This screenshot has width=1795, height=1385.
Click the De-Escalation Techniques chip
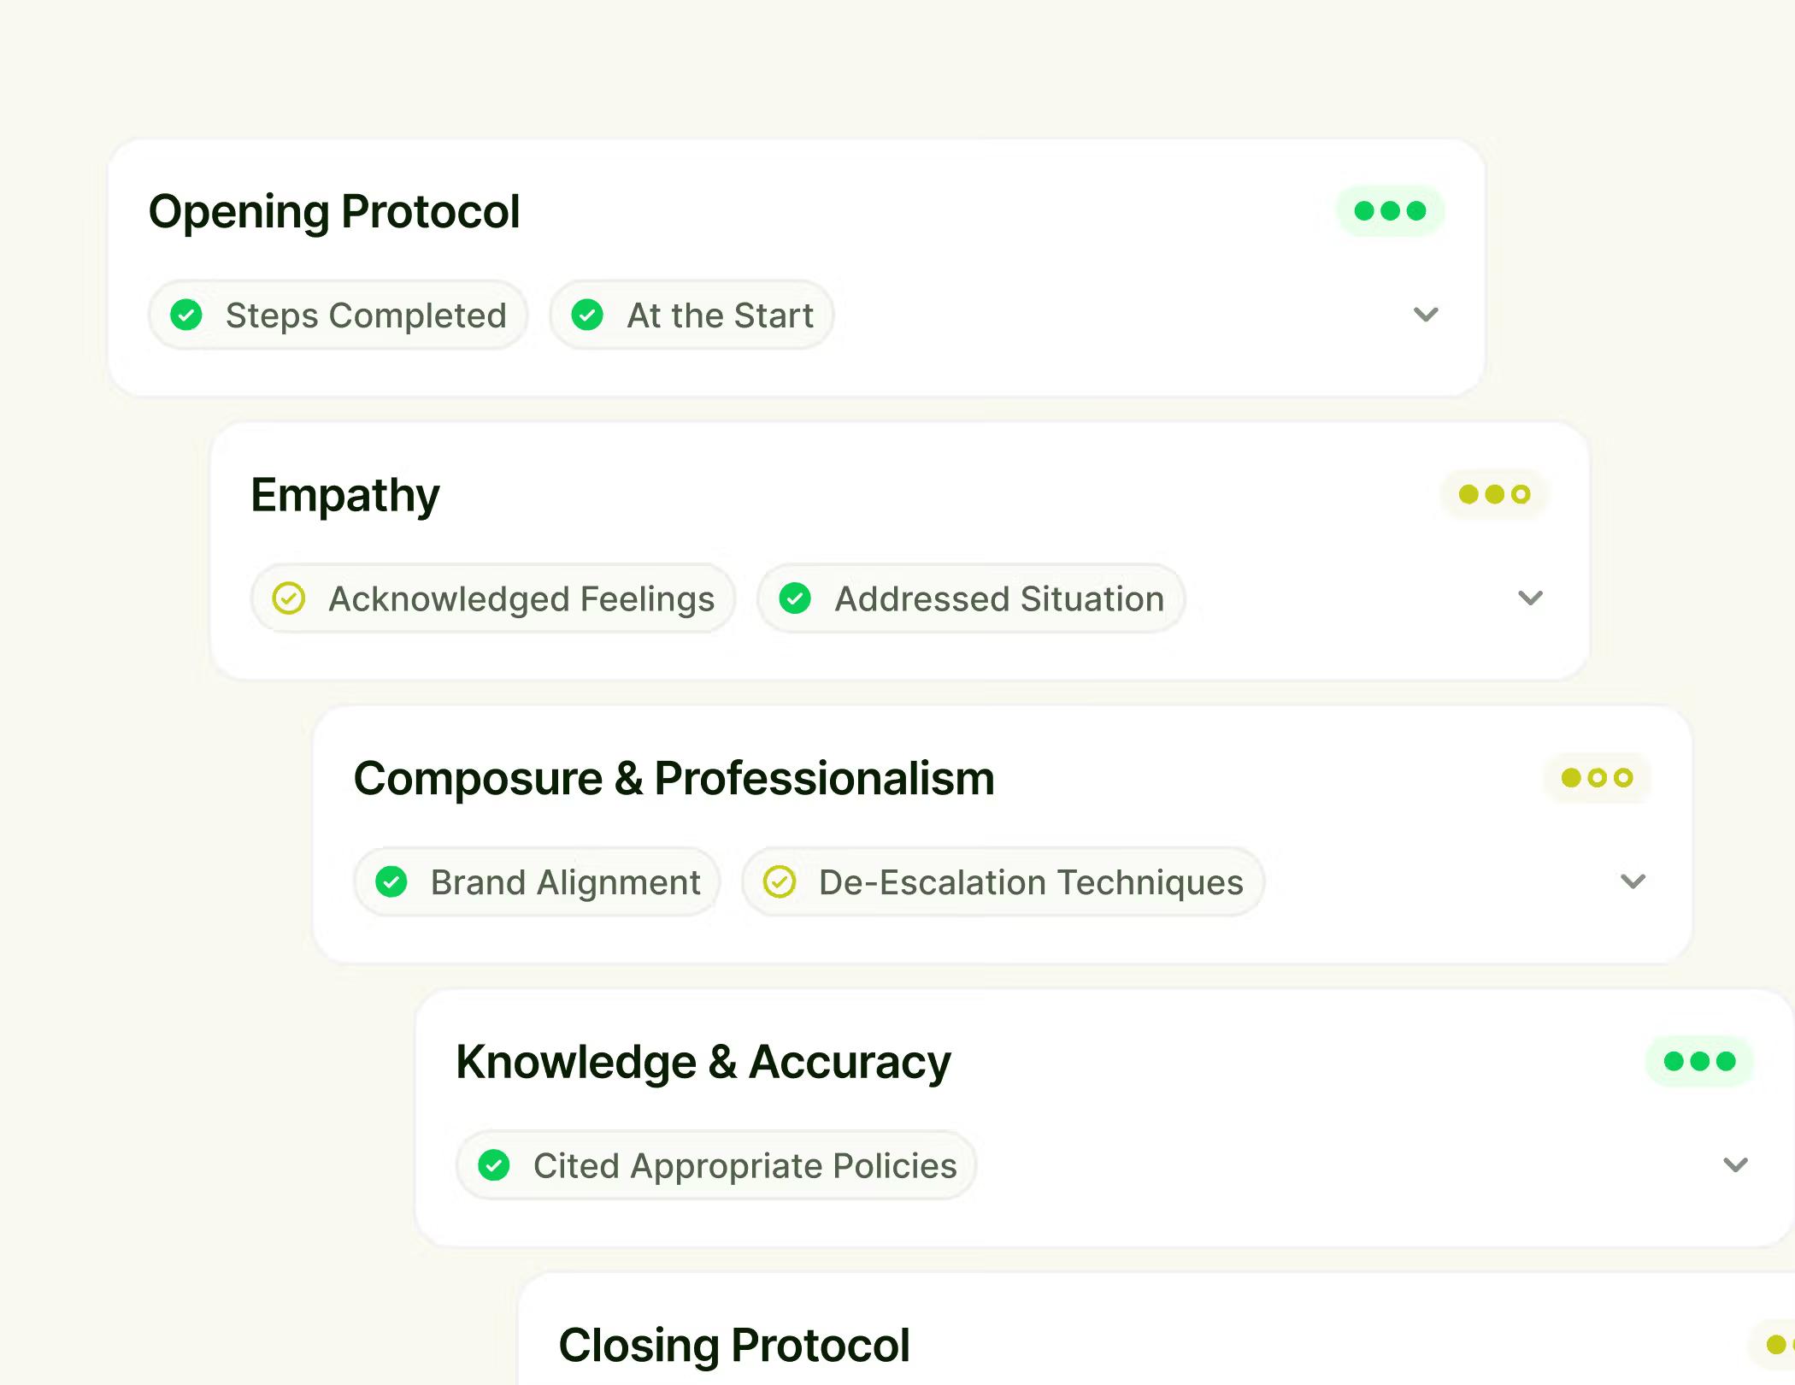pyautogui.click(x=1003, y=881)
